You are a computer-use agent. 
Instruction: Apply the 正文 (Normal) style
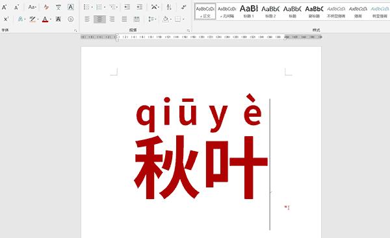coord(205,12)
